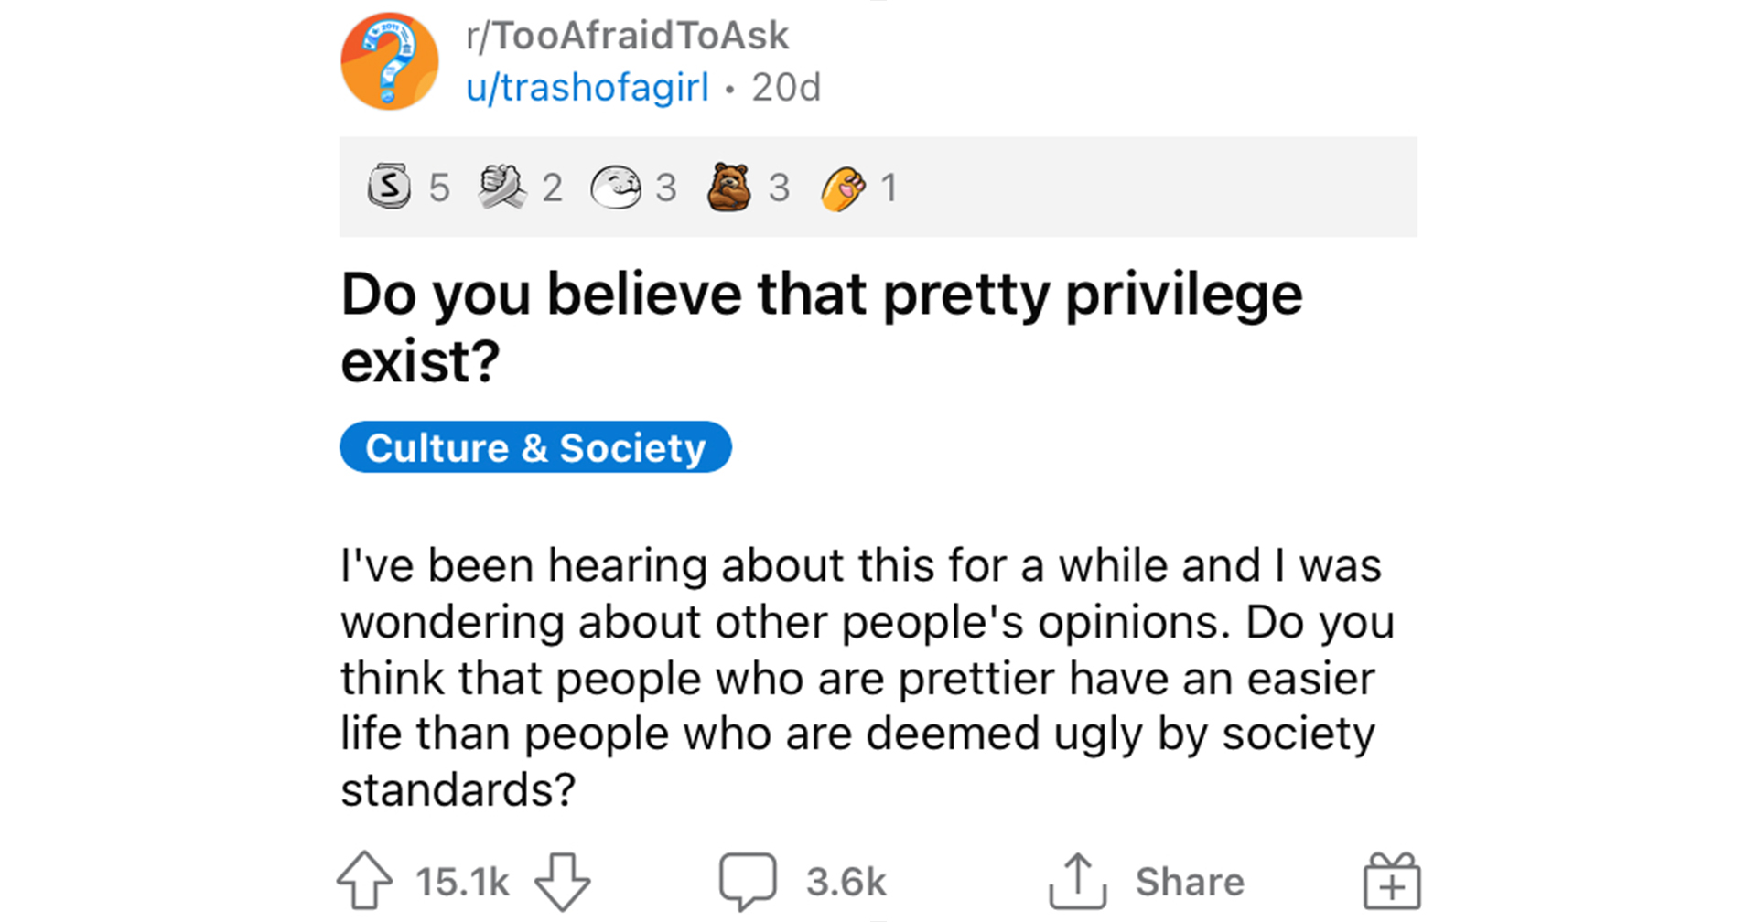This screenshot has height=922, width=1757.
Task: Click the 20d post timestamp
Action: pos(786,88)
